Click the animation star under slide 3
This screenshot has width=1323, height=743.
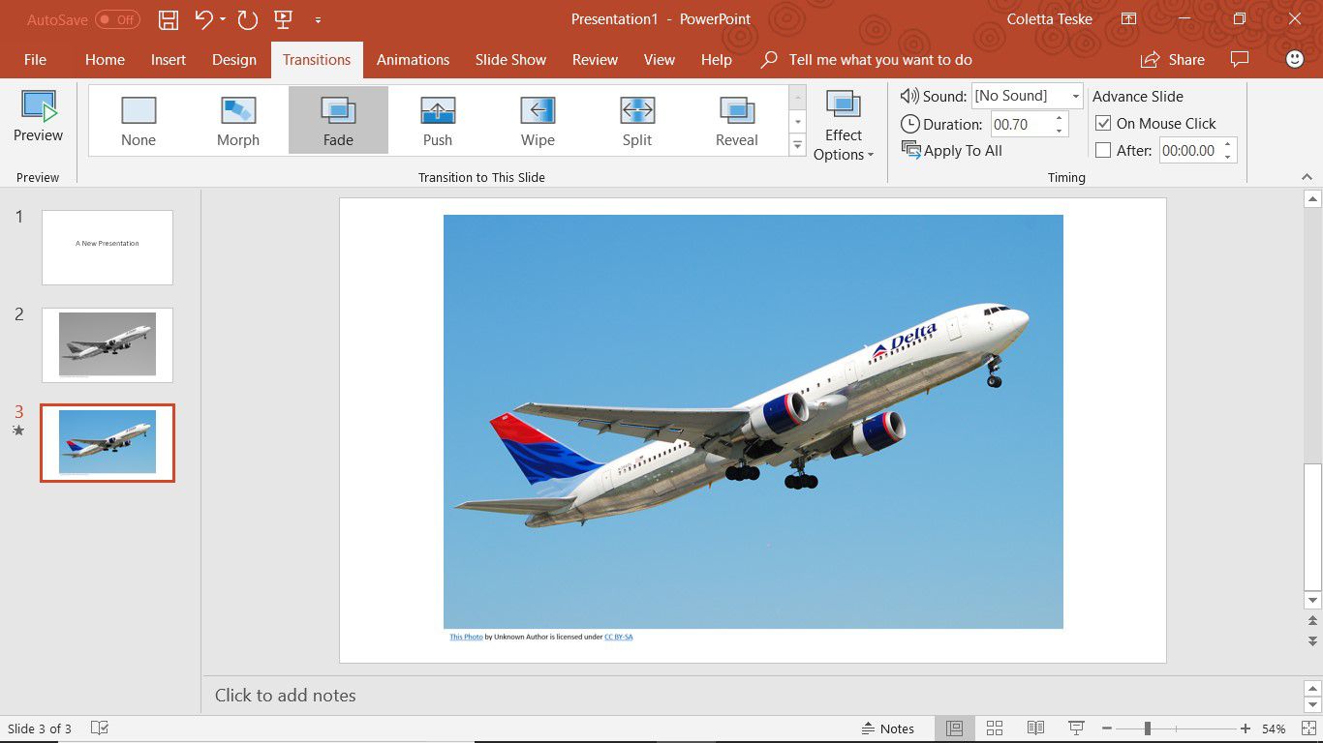click(x=18, y=431)
